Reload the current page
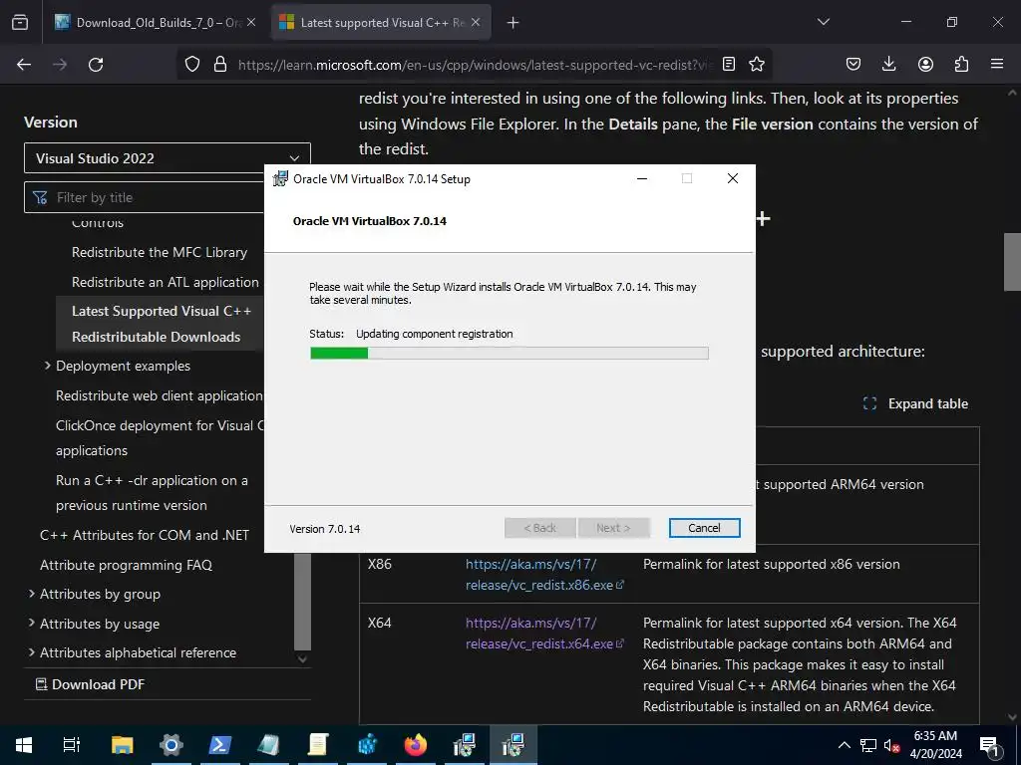Screen dimensions: 1021x765 (96, 65)
